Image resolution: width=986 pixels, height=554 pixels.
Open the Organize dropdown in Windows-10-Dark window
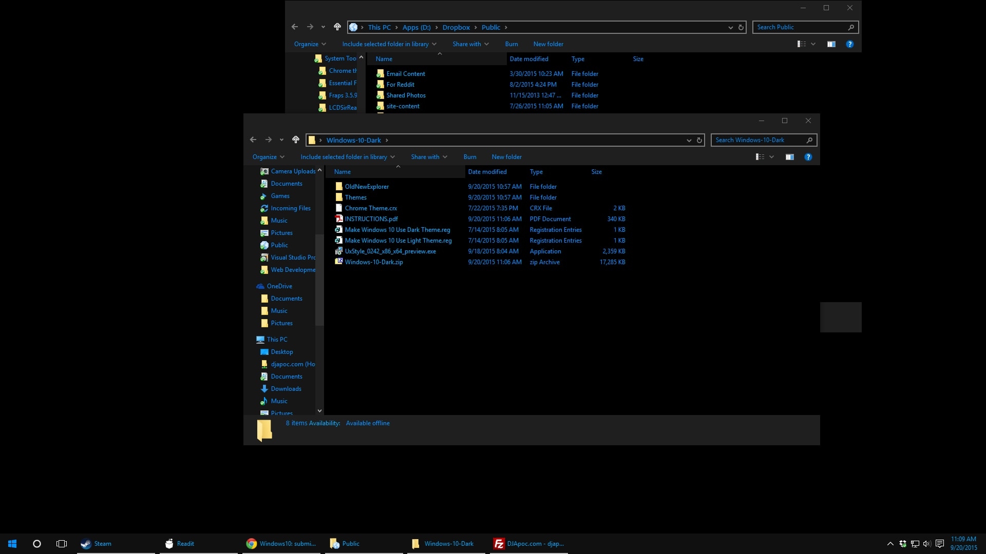point(268,157)
